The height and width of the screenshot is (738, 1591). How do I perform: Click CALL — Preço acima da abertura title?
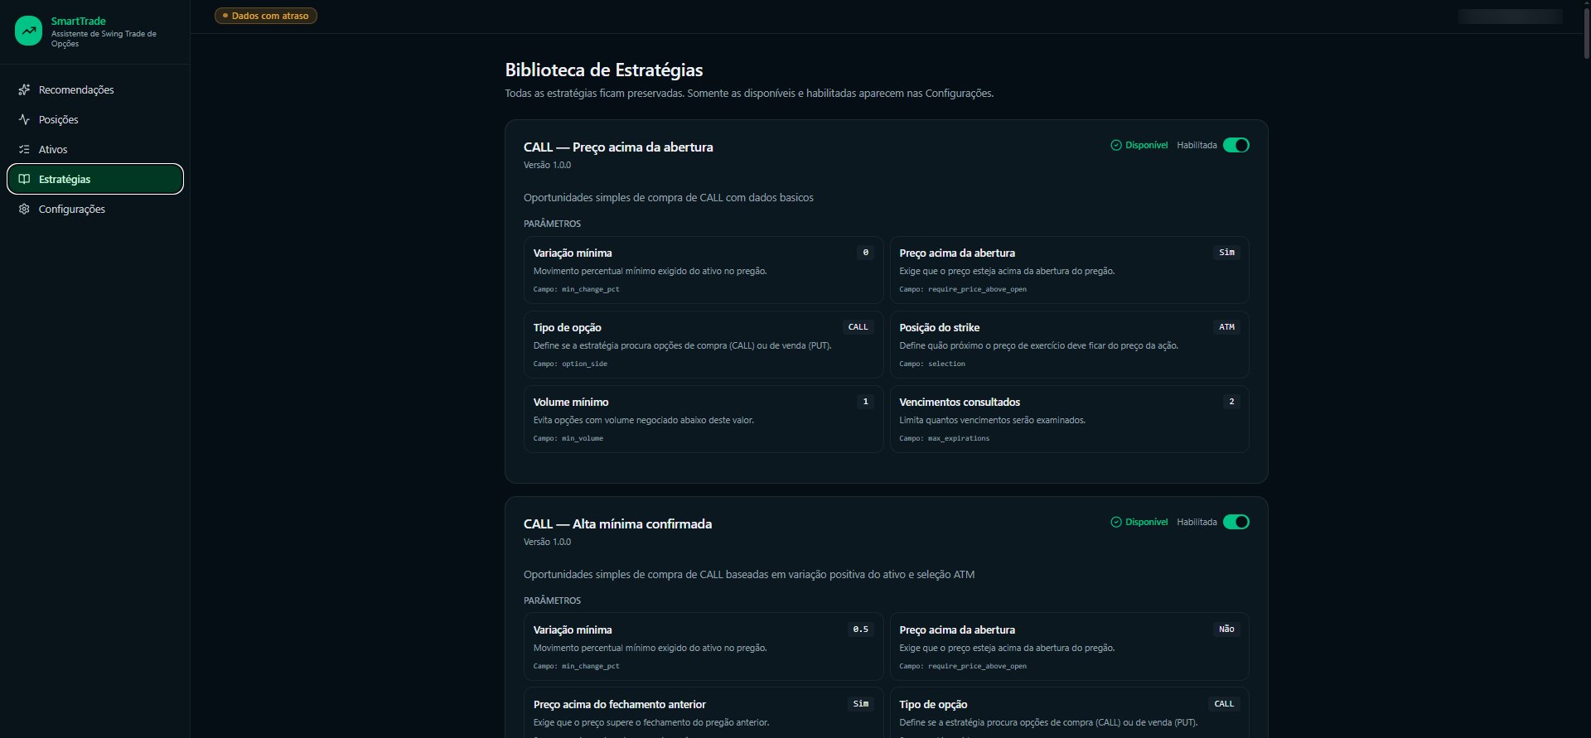click(618, 147)
